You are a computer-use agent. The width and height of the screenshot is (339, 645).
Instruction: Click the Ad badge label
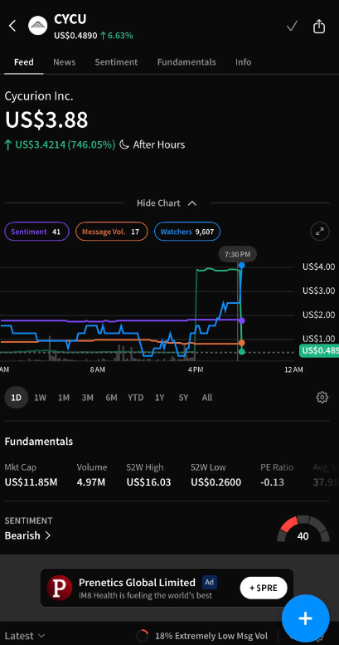pyautogui.click(x=210, y=582)
